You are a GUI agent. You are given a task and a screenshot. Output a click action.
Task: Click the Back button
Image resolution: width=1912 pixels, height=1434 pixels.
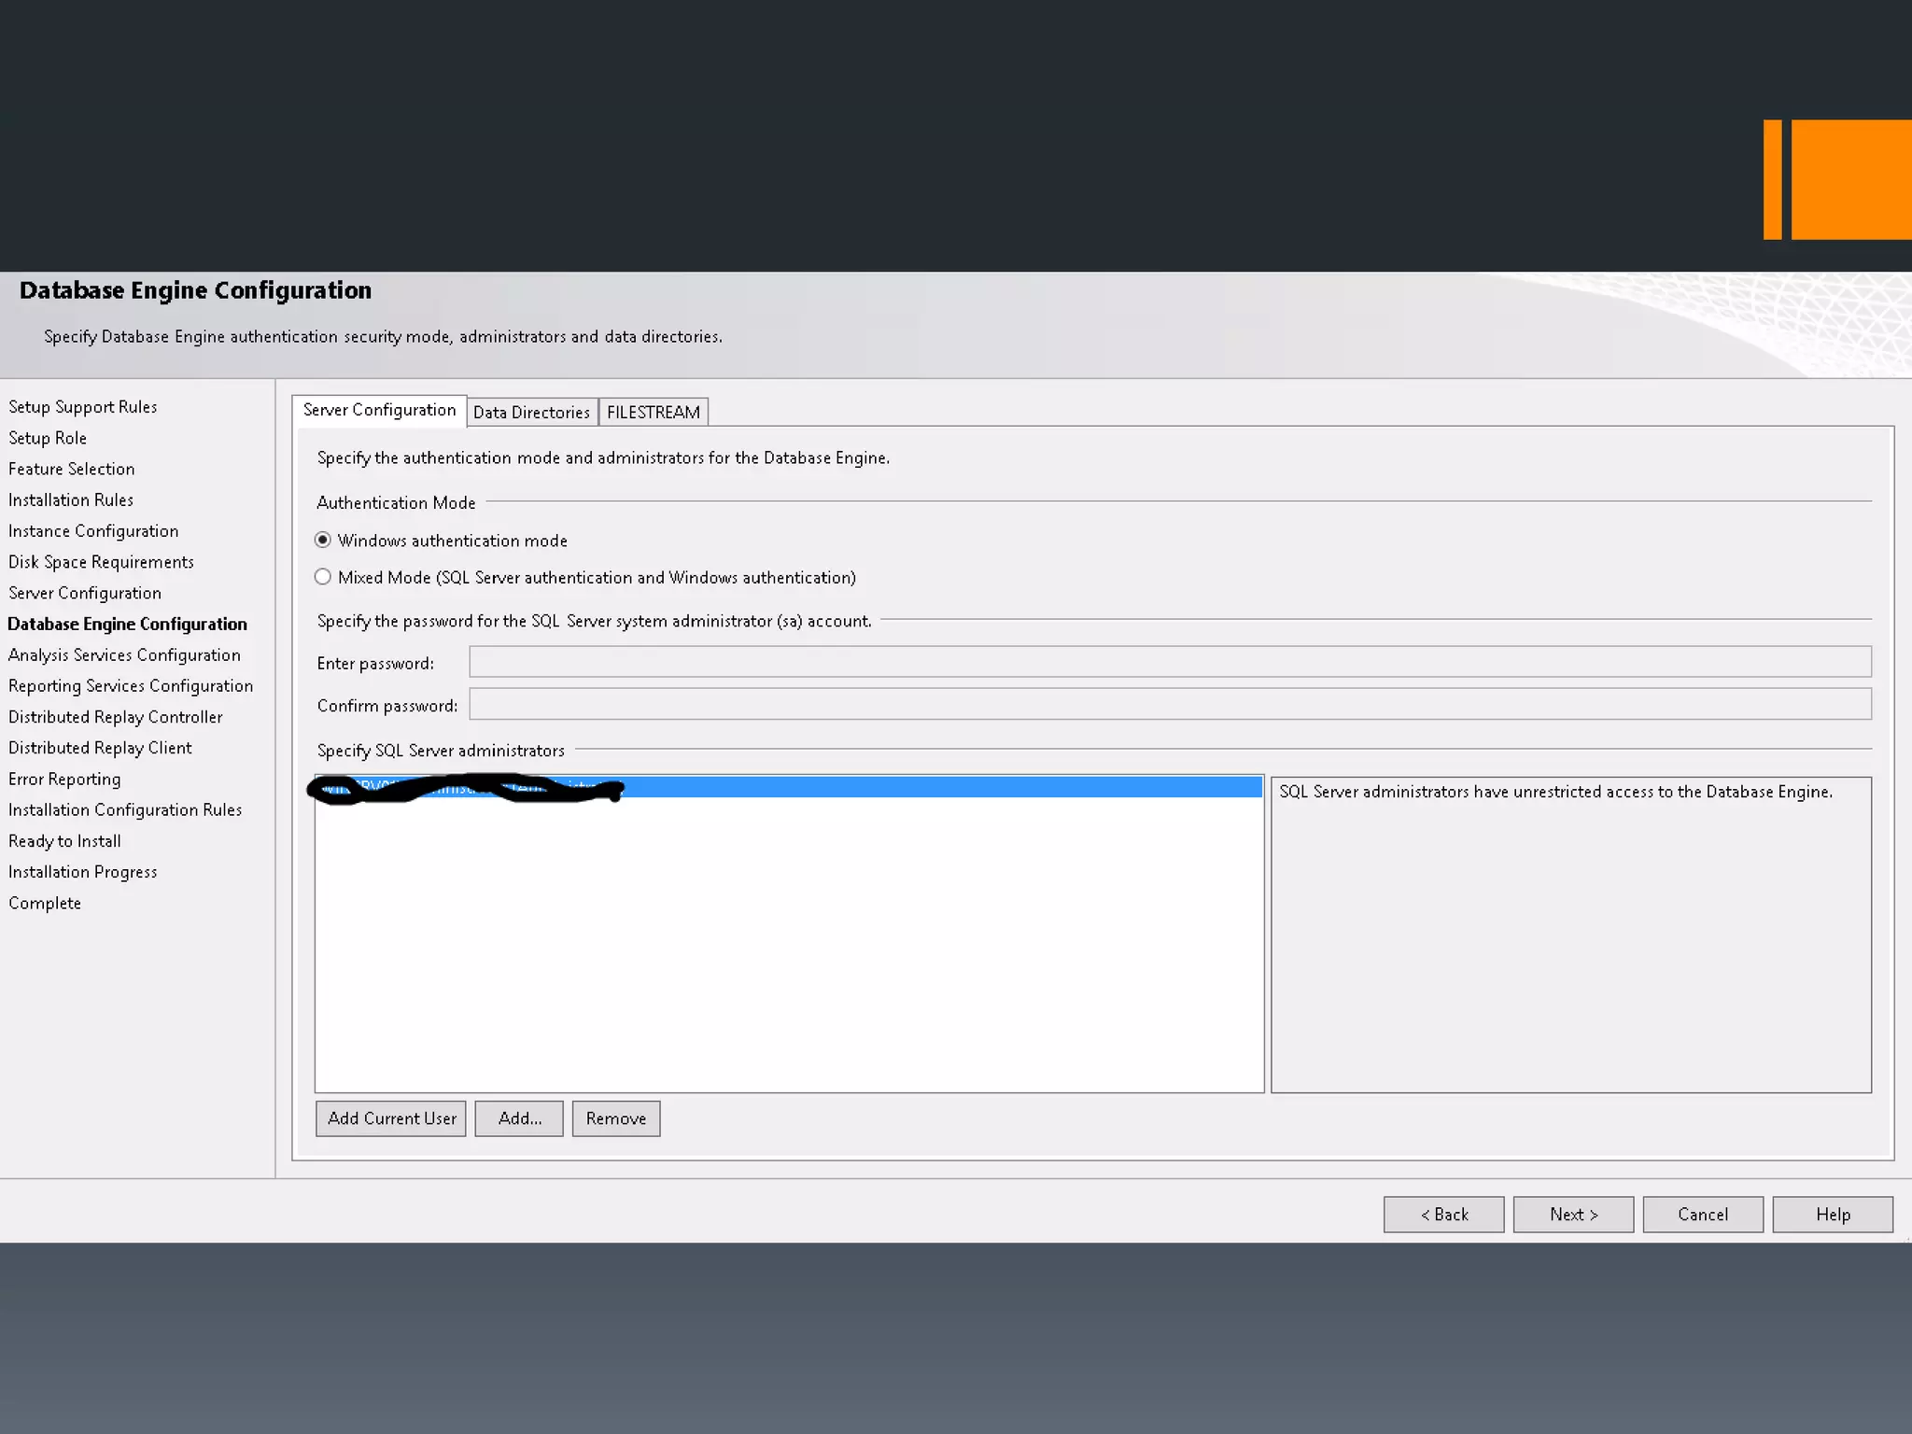[1443, 1215]
